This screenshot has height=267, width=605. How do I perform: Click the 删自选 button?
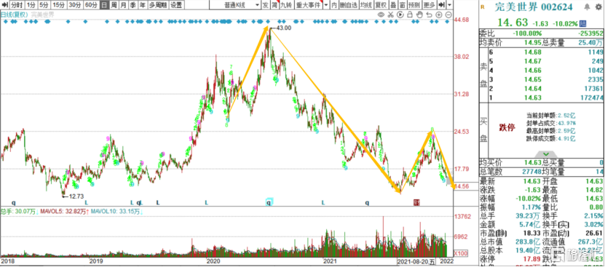(x=349, y=5)
